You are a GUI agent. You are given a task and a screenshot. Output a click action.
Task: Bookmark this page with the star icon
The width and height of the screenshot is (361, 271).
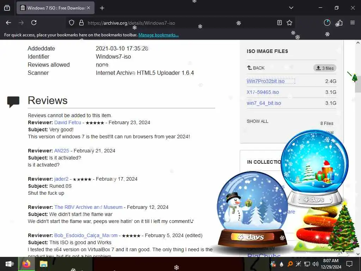point(289,23)
